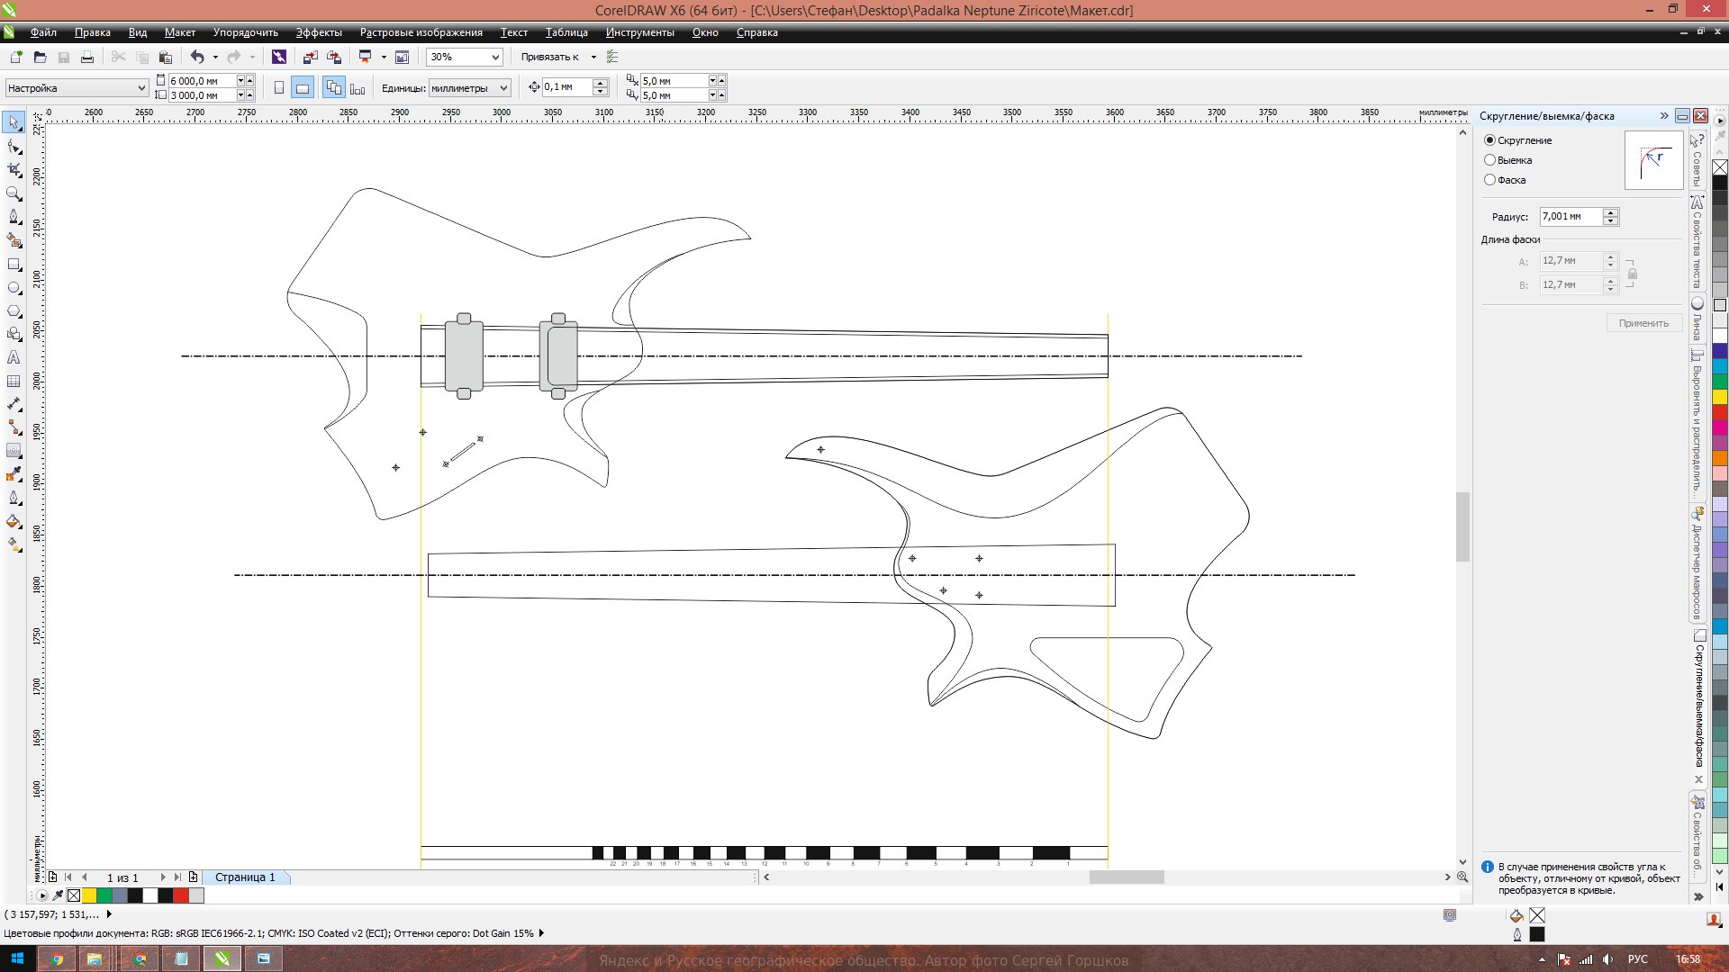
Task: Choose the Фаска radio option
Action: tap(1489, 180)
